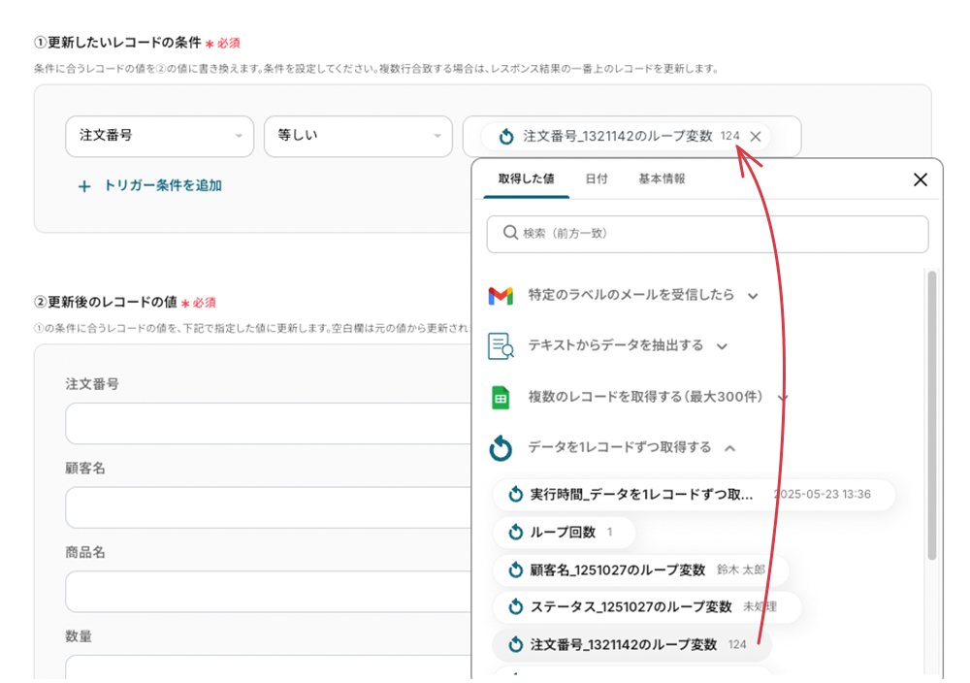970x683 pixels.
Task: Click the text extraction document icon
Action: click(501, 346)
